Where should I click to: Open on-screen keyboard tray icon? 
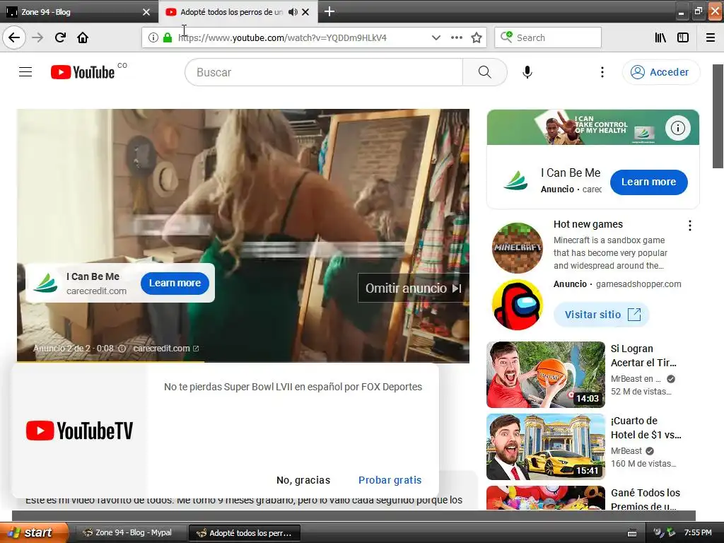(632, 533)
